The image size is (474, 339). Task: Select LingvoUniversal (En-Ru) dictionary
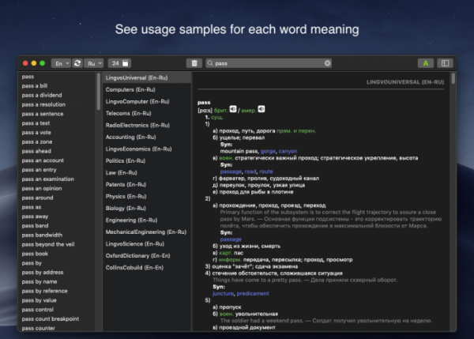point(147,77)
